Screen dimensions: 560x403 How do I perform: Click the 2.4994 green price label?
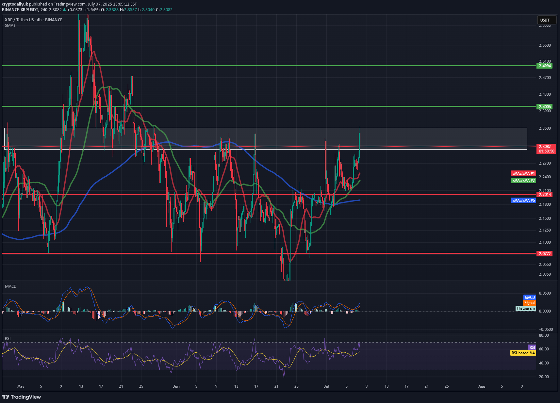[545, 66]
